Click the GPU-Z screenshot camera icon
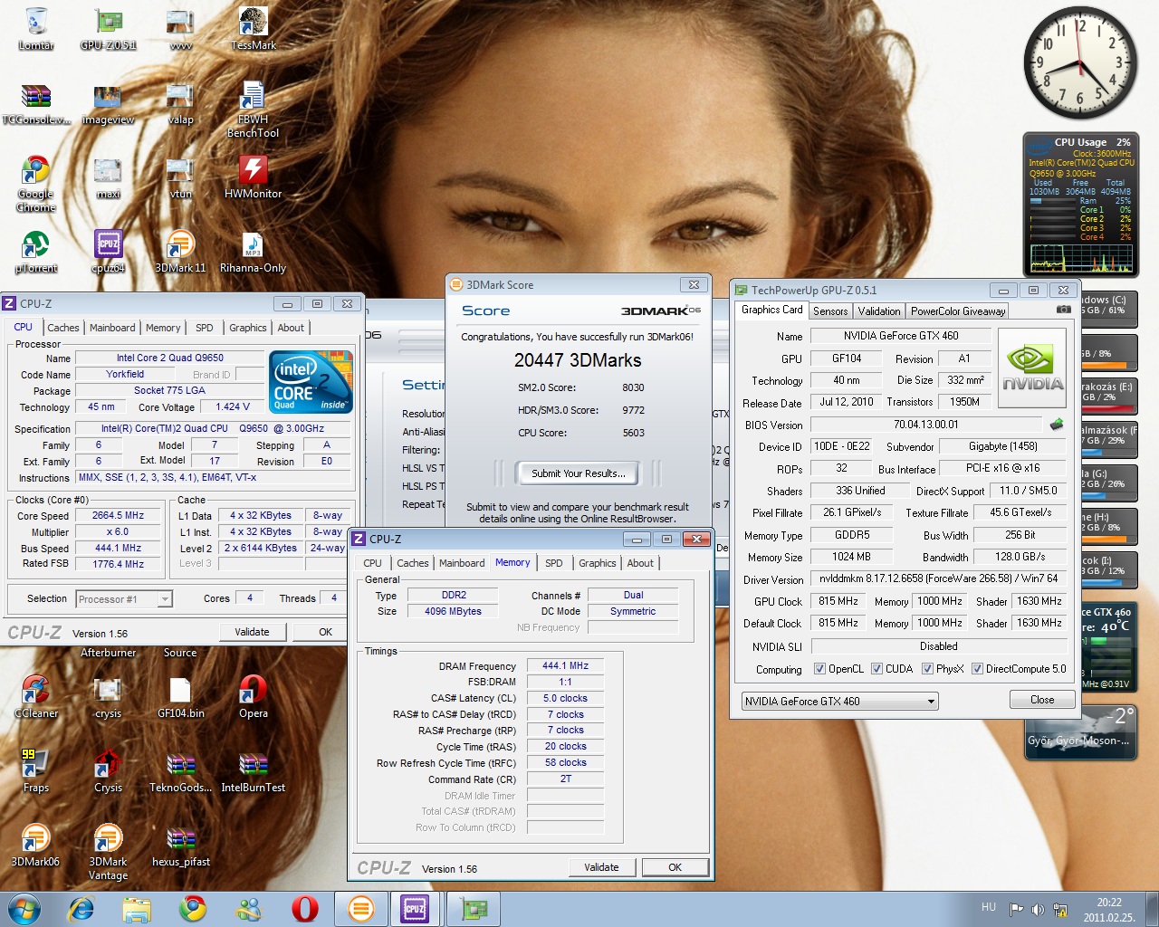The height and width of the screenshot is (927, 1159). click(x=1063, y=310)
